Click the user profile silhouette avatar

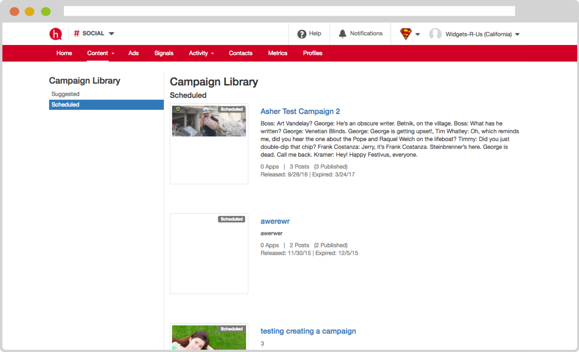[435, 34]
